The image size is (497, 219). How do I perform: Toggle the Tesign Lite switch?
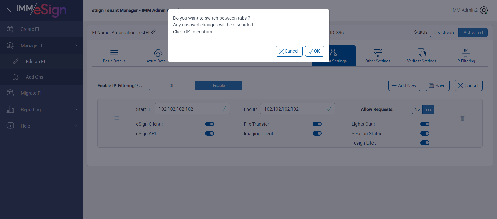pos(425,143)
